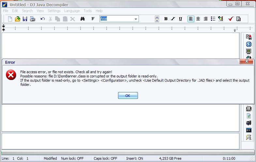
Task: Open the Settings menu
Action: tap(54, 11)
